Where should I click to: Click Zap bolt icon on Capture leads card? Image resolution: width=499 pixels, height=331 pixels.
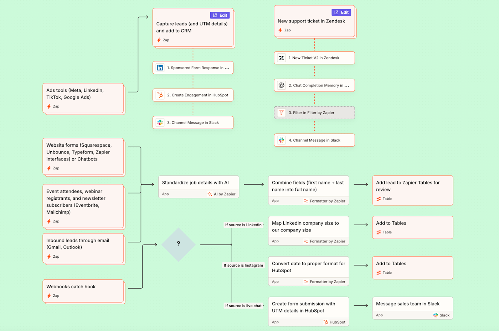pyautogui.click(x=159, y=40)
